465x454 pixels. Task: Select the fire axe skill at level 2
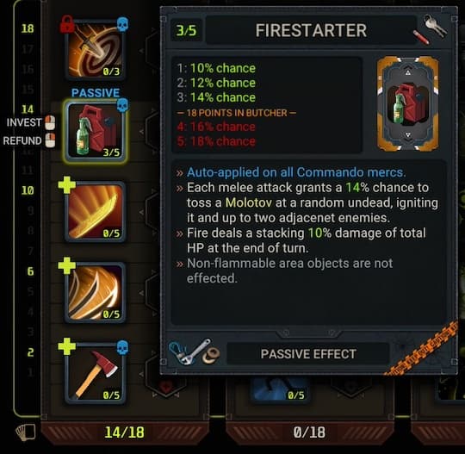96,373
